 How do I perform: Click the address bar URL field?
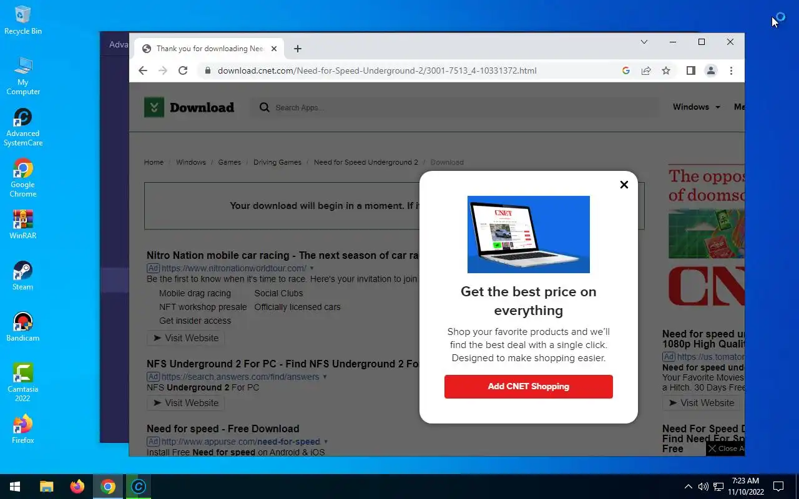377,70
